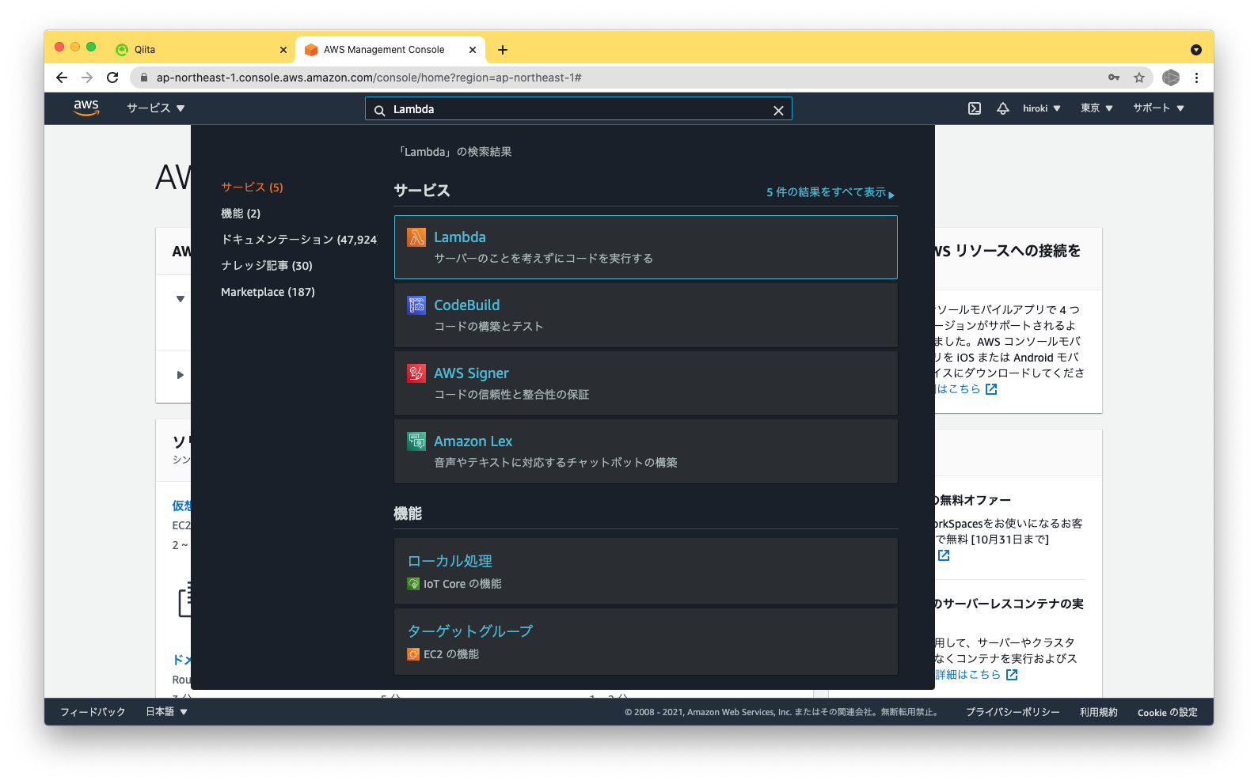Filter results by サービス (5)
The height and width of the screenshot is (784, 1258).
(x=252, y=187)
